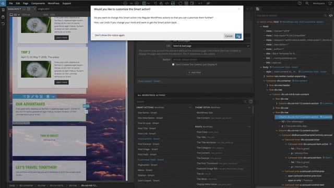Collapse the head node in tree
This screenshot has width=334, height=188.
click(x=261, y=27)
